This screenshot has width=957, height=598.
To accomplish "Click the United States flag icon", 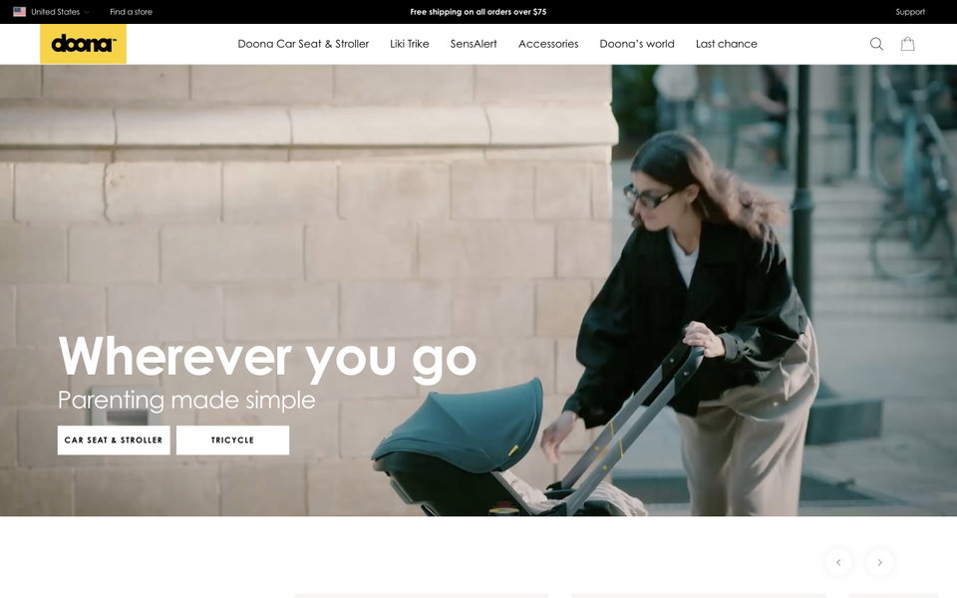I will 20,12.
